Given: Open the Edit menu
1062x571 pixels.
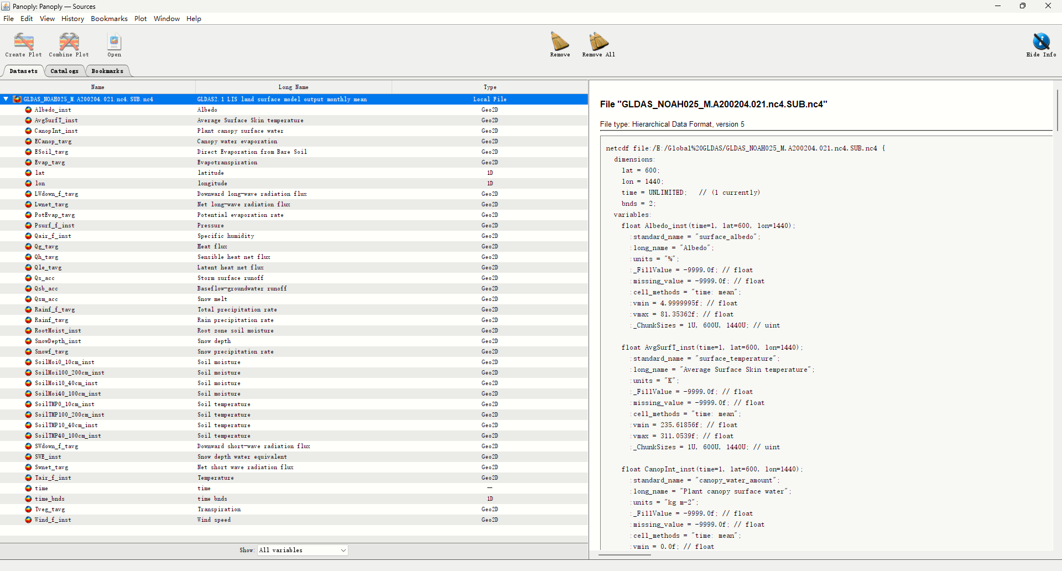Looking at the screenshot, I should [x=27, y=18].
